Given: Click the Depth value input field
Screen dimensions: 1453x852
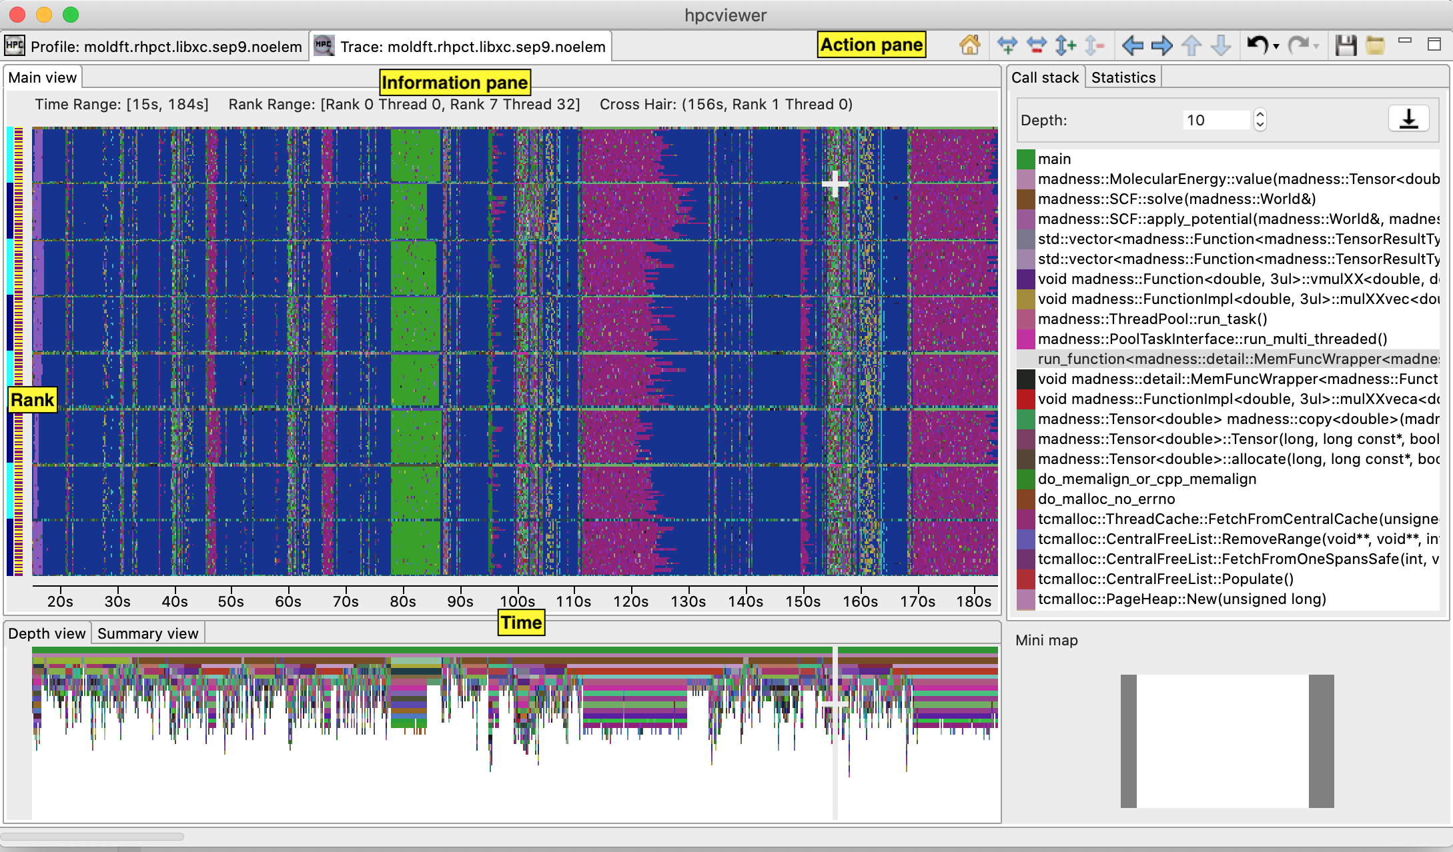Looking at the screenshot, I should pos(1214,120).
